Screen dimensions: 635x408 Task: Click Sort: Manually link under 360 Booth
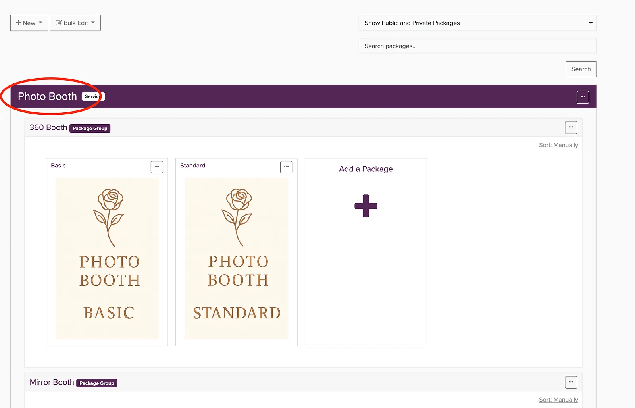point(558,145)
